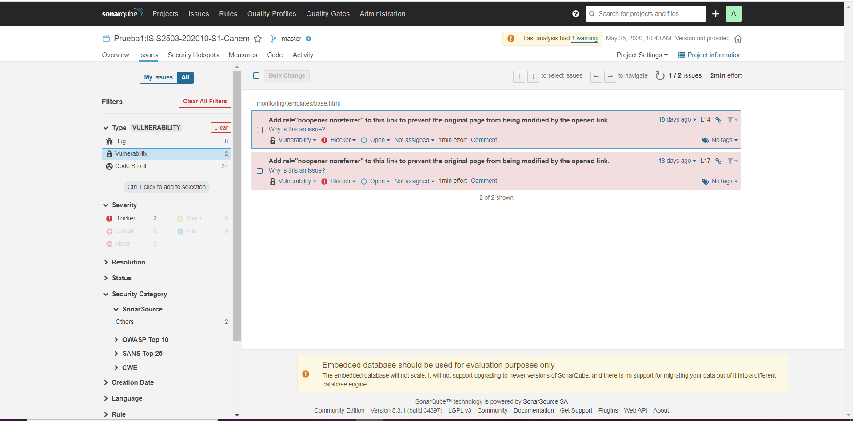Click the lock Vulnerability icon on L17 issue

[x=273, y=181]
